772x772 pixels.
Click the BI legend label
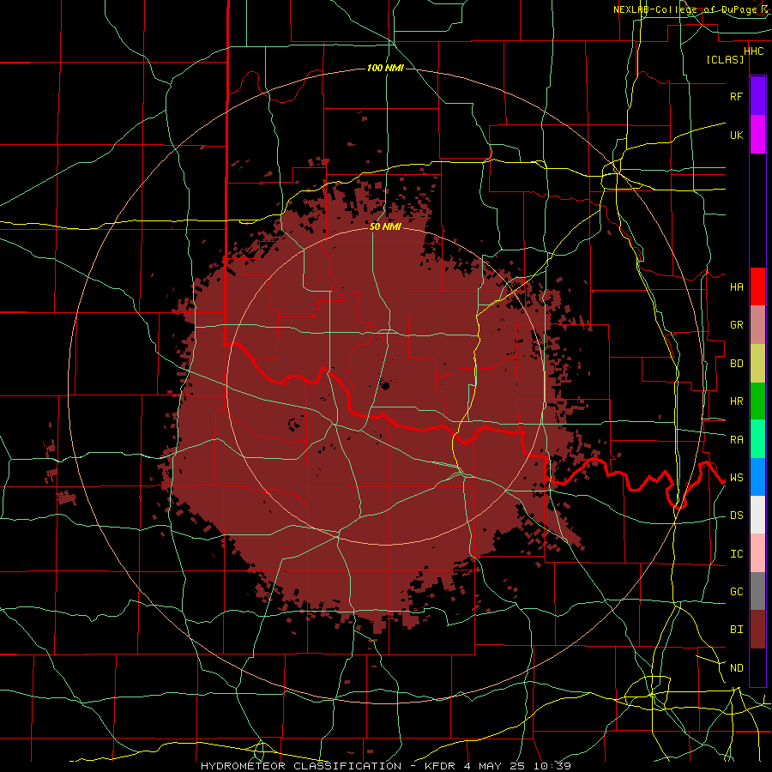(736, 630)
